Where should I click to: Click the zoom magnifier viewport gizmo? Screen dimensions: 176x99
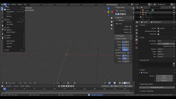click(x=111, y=18)
